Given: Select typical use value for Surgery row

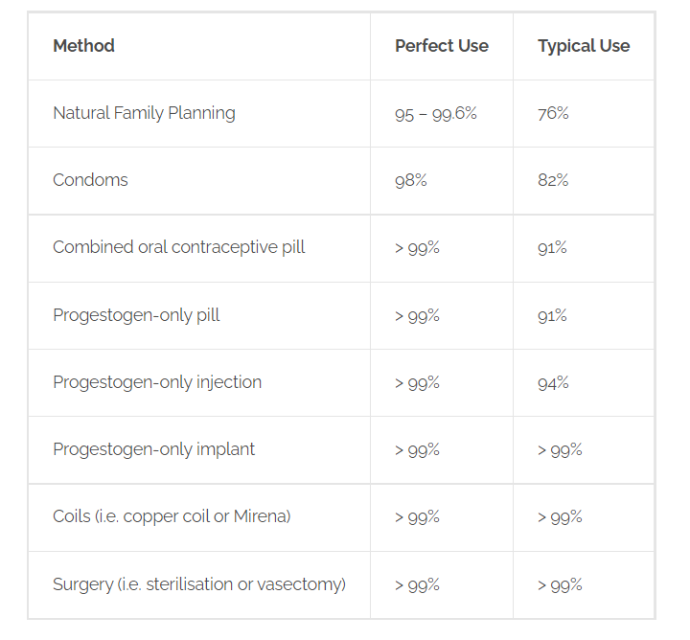Looking at the screenshot, I should [x=560, y=585].
